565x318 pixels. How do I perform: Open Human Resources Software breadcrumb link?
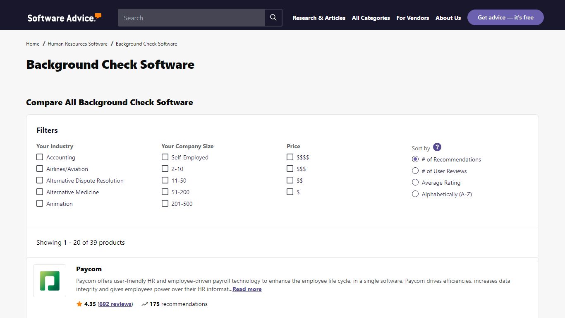tap(77, 43)
